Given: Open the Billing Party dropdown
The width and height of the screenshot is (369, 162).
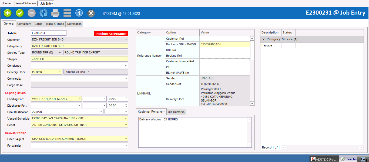Looking at the screenshot, I should (x=126, y=46).
